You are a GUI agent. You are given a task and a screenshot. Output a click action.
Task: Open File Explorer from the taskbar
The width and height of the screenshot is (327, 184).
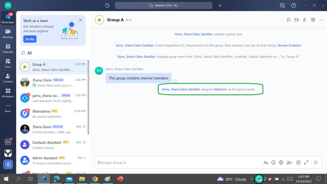[x=82, y=179]
